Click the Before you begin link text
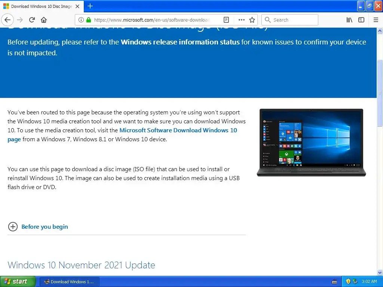Screen dimensions: 383x287 click(45, 227)
